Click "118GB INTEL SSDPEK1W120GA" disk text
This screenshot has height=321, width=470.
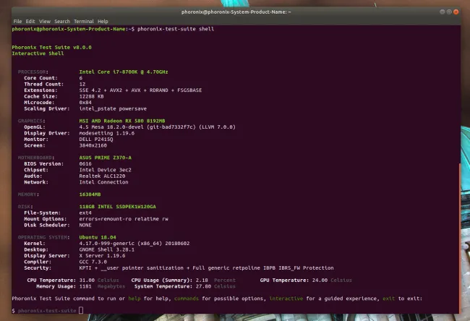point(117,207)
